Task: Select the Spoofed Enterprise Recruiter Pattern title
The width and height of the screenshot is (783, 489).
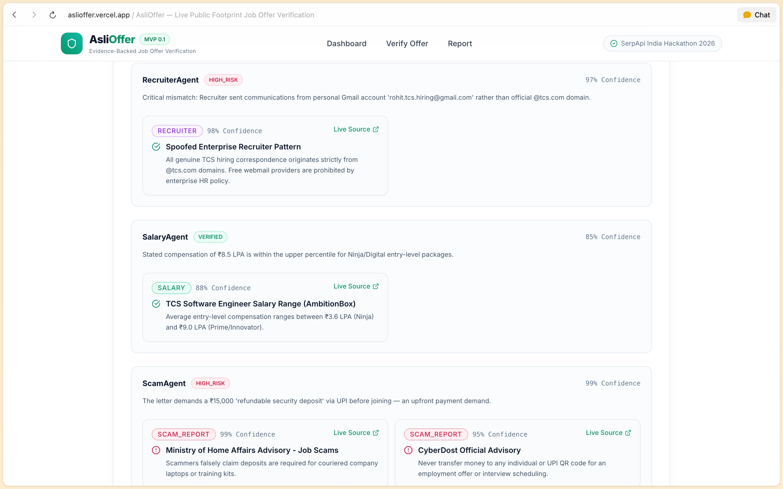Action: click(233, 147)
